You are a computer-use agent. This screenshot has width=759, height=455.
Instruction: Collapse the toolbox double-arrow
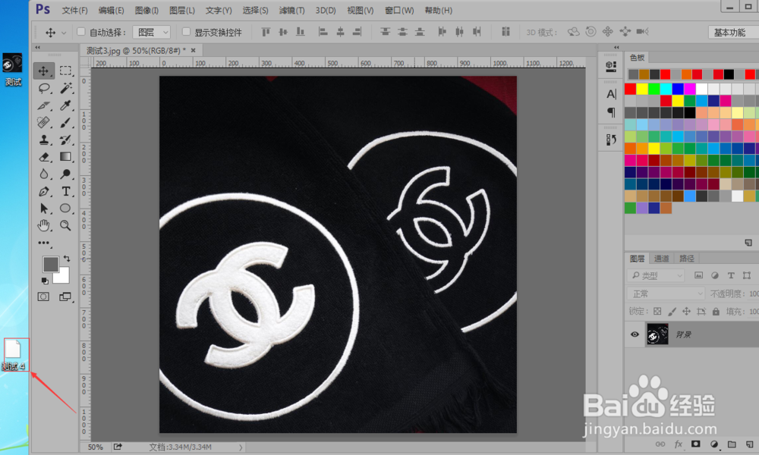(x=38, y=47)
